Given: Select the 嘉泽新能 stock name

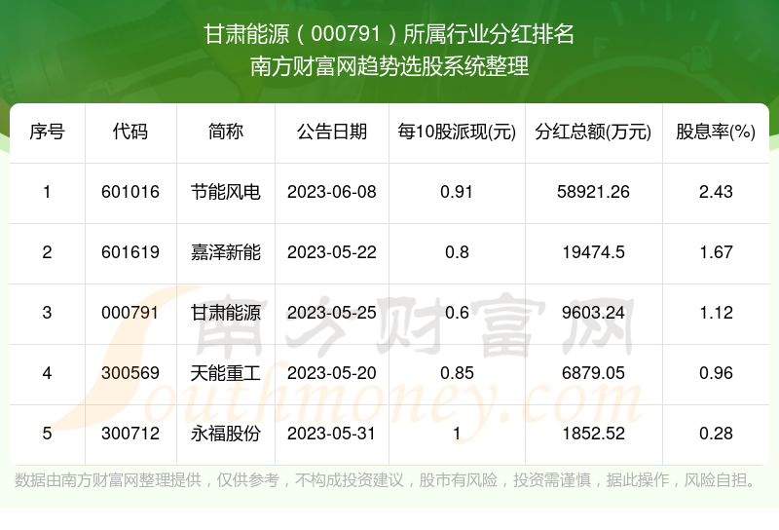Looking at the screenshot, I should (226, 252).
